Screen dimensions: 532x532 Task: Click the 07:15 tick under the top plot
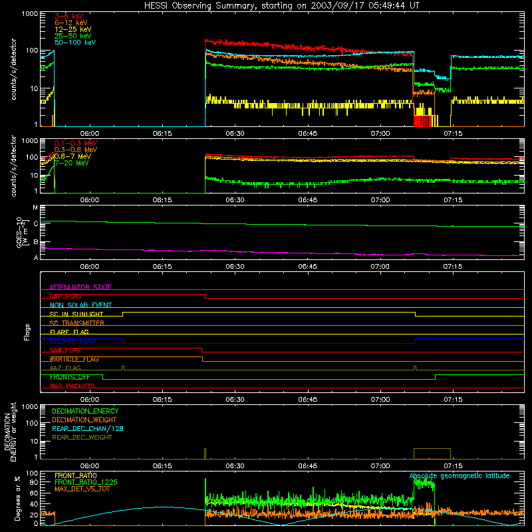coord(453,134)
